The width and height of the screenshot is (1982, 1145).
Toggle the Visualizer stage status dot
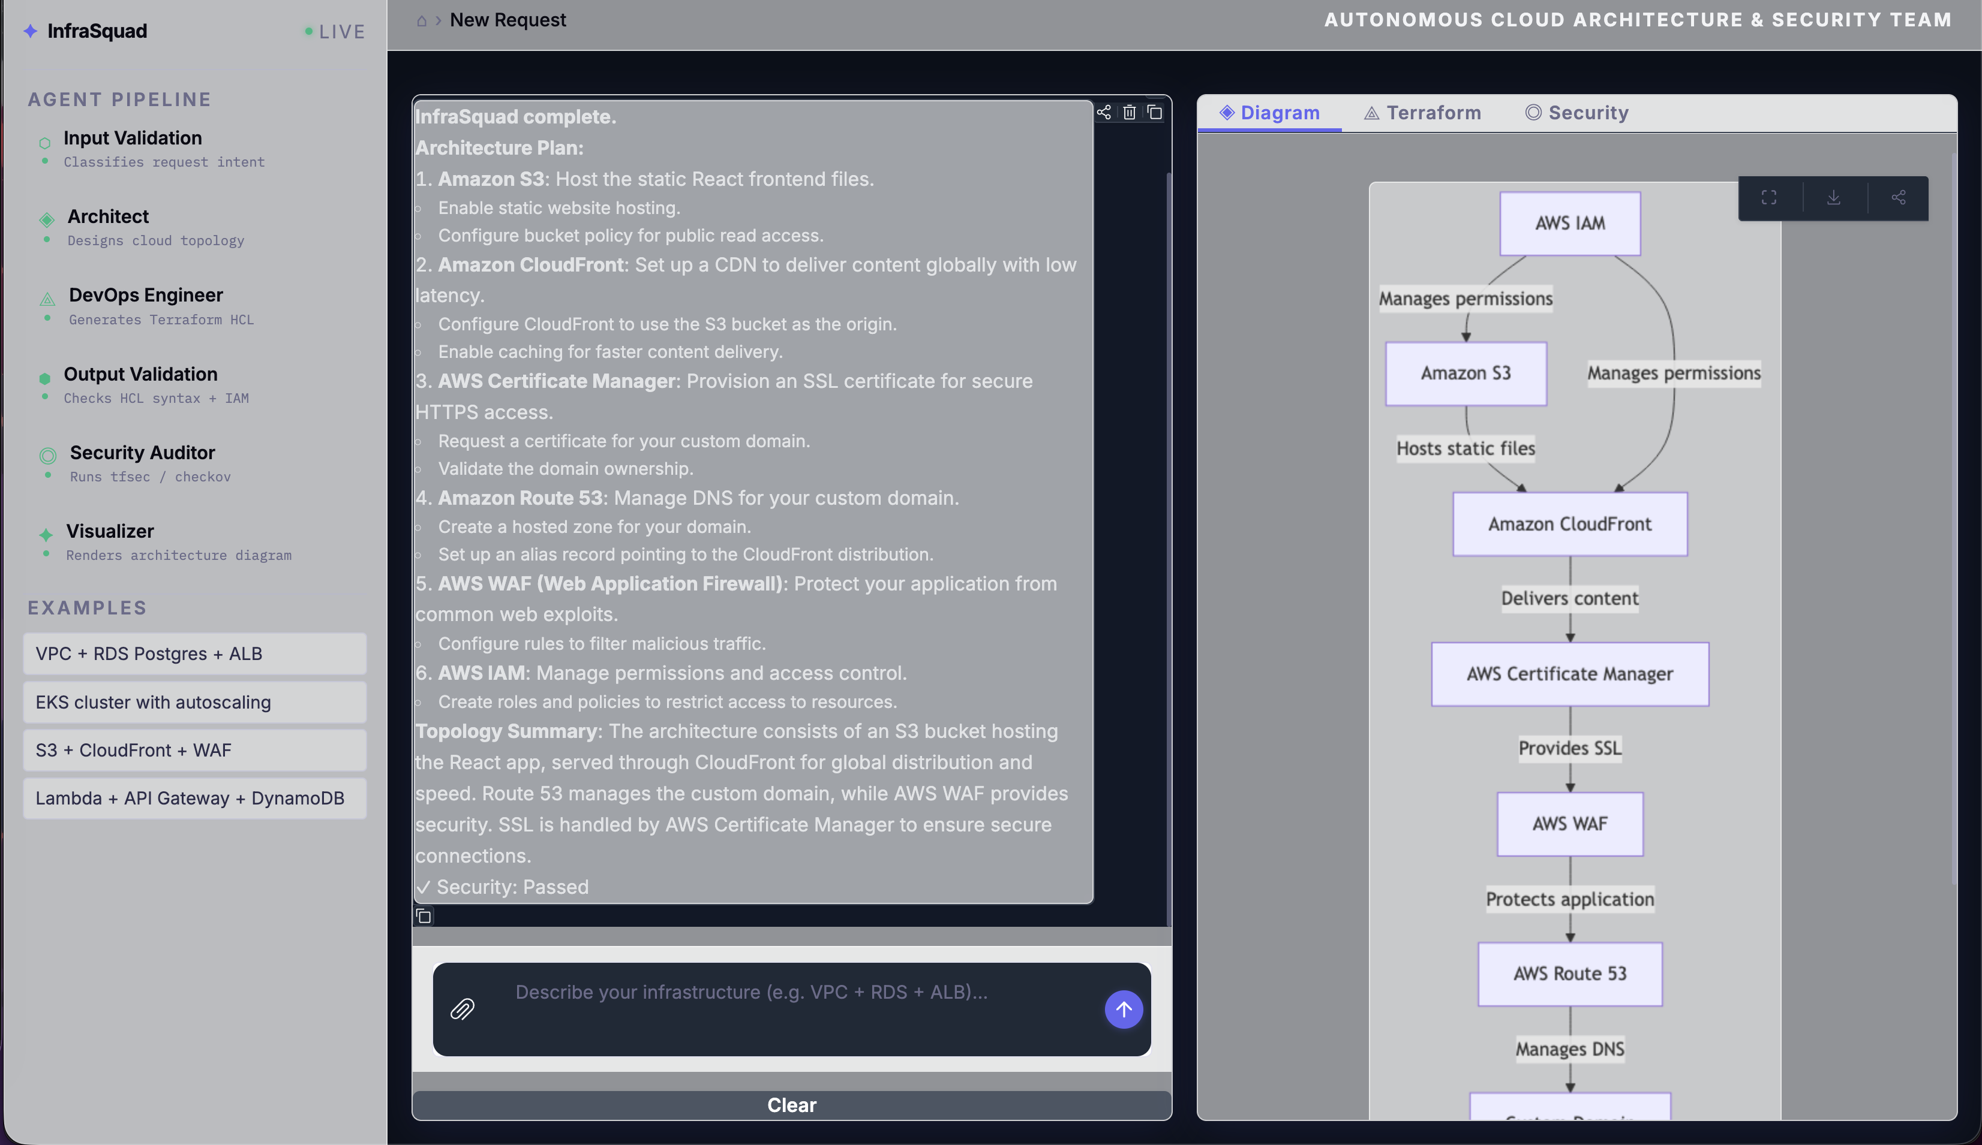pos(46,555)
